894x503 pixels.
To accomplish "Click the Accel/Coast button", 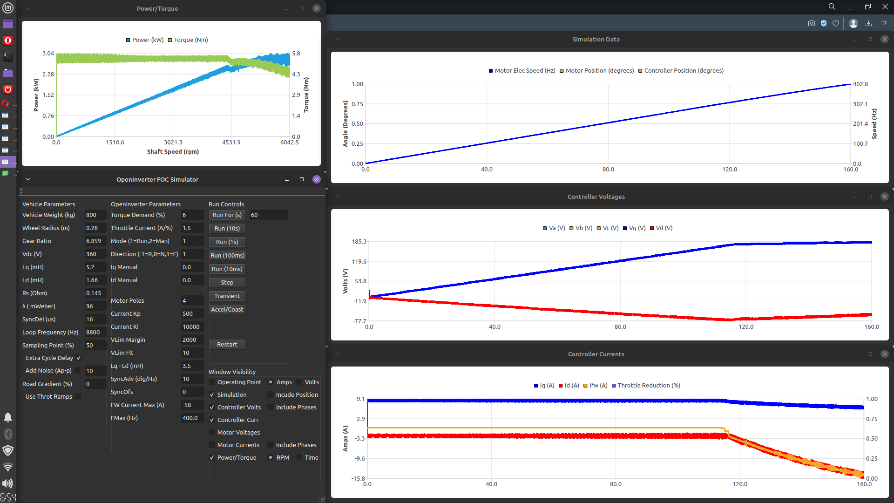I will 227,310.
